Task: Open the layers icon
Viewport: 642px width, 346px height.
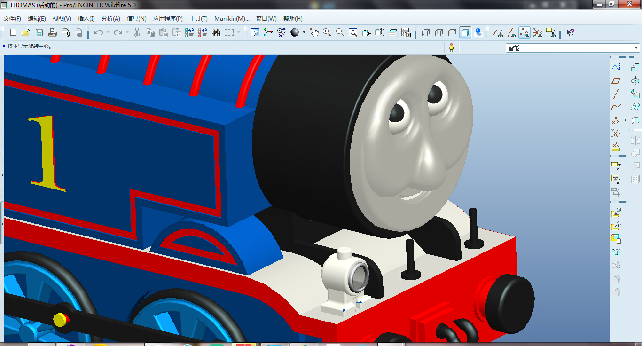Action: coord(393,32)
